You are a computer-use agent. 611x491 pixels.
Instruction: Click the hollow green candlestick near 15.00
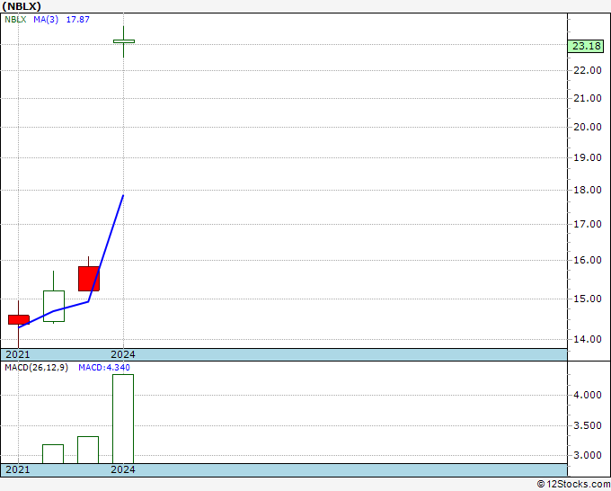click(54, 306)
